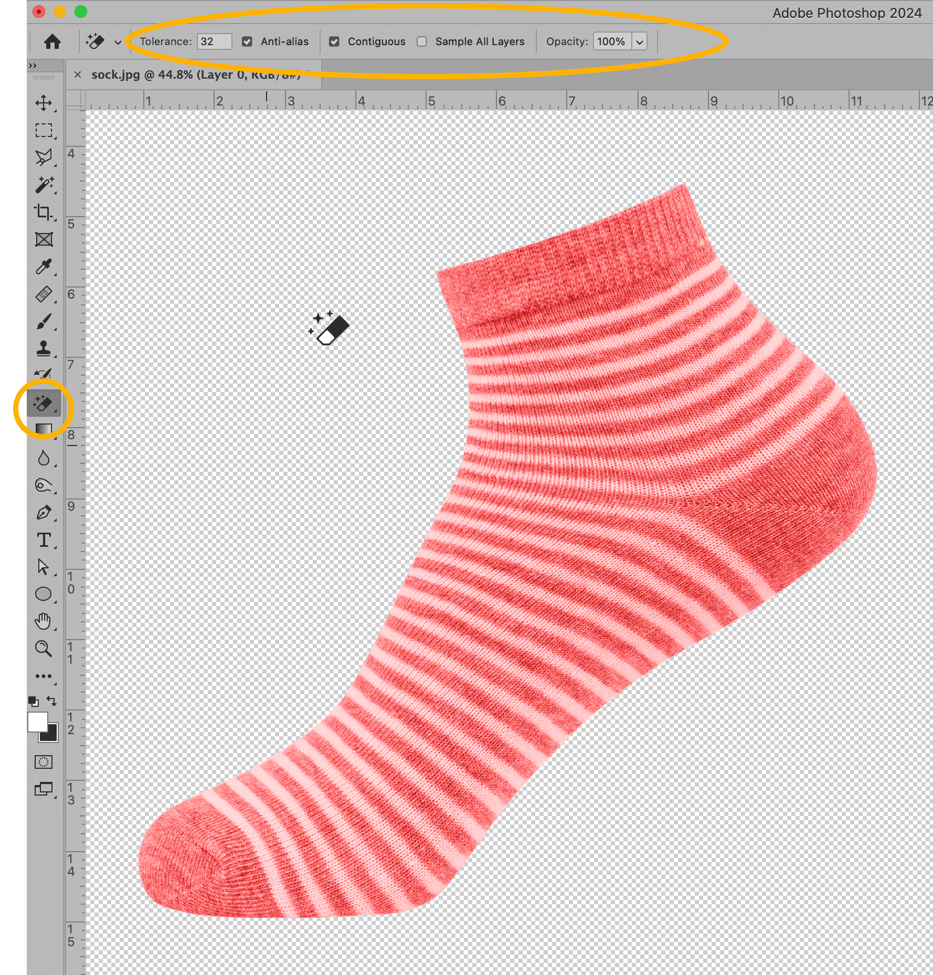Screen dimensions: 933x975
Task: Disable the Anti-alias checkbox
Action: coord(247,41)
